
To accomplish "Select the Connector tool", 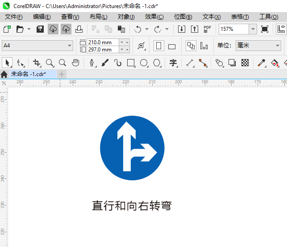I will coord(203,63).
